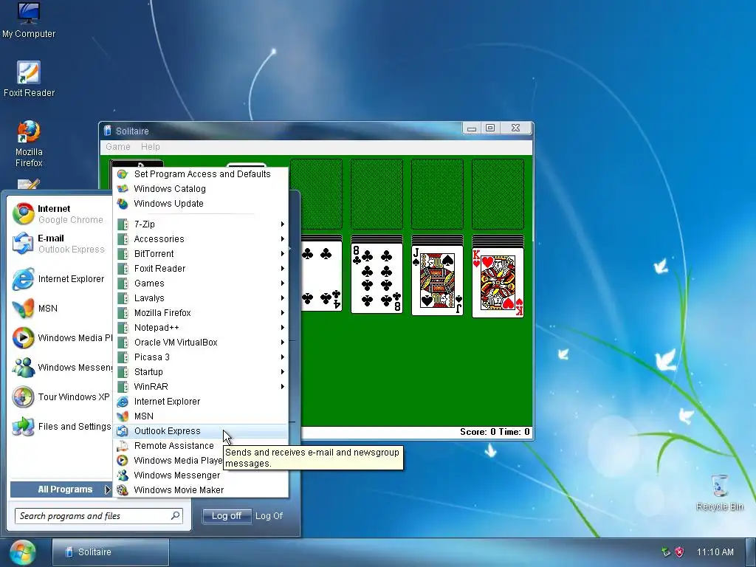Open Remote Assistance

coord(201,446)
